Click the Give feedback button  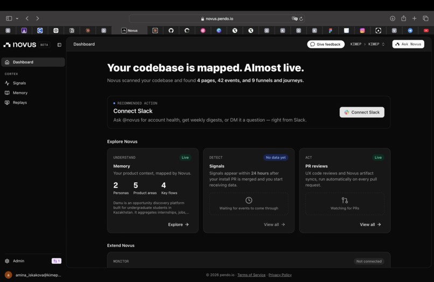325,44
